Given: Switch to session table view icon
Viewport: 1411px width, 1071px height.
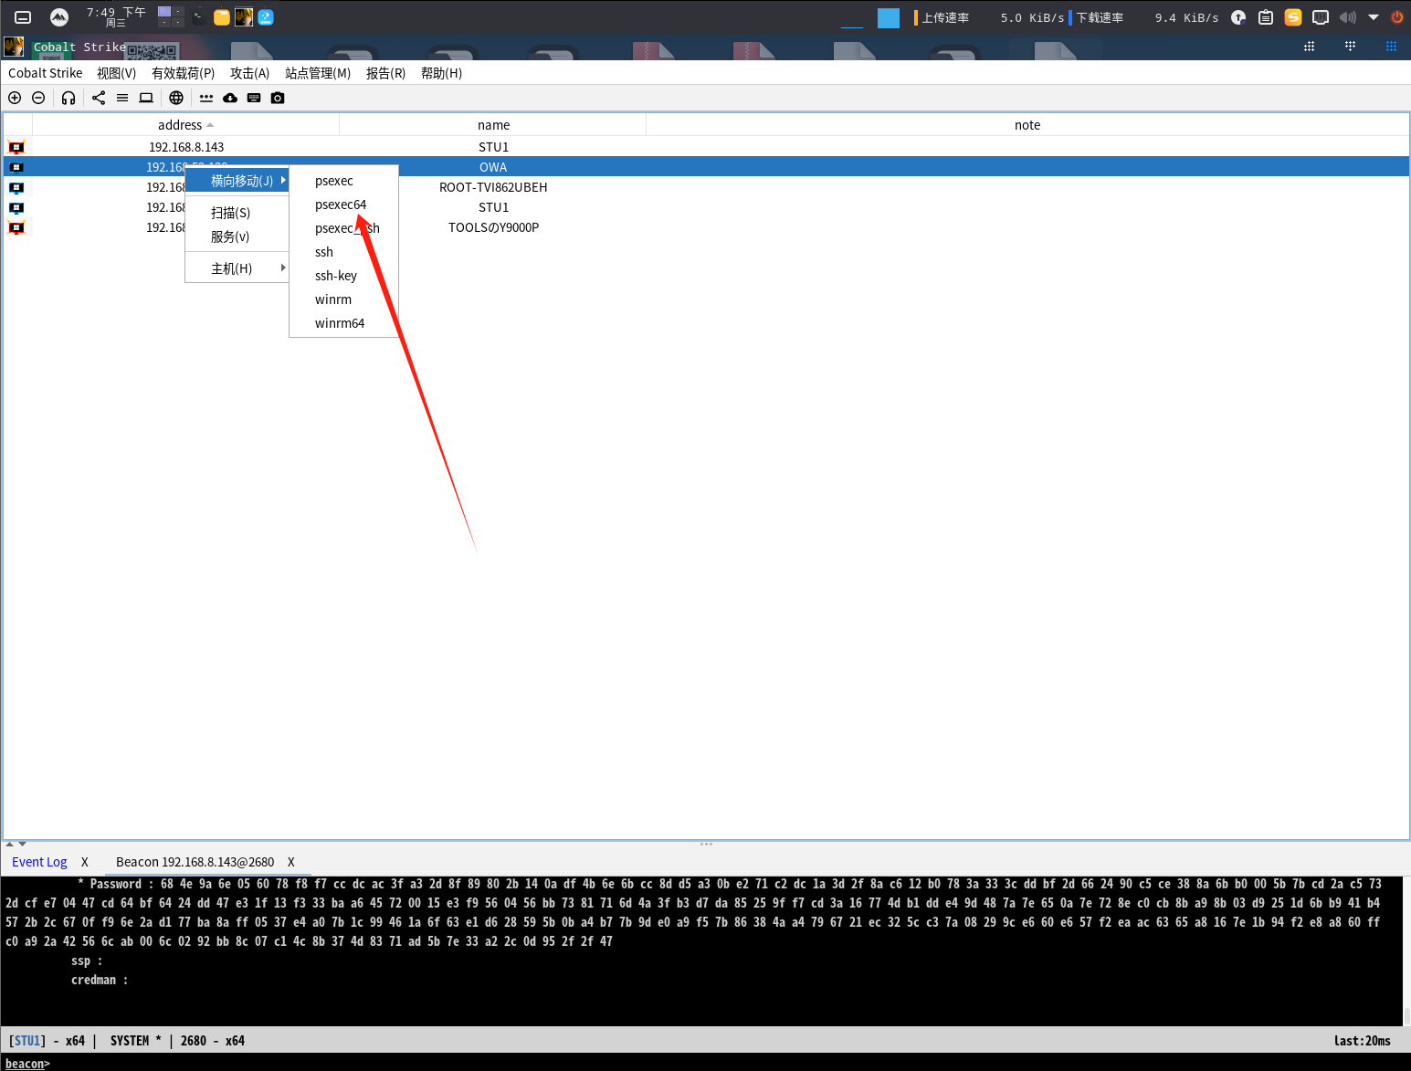Looking at the screenshot, I should [122, 98].
